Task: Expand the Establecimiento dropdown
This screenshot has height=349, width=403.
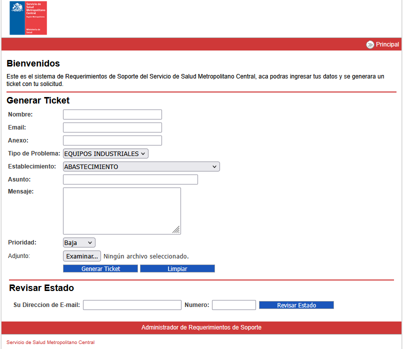Action: click(x=141, y=166)
